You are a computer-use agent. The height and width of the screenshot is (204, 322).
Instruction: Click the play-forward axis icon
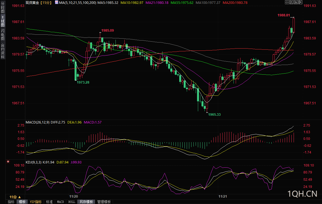pyautogui.click(x=296, y=2)
